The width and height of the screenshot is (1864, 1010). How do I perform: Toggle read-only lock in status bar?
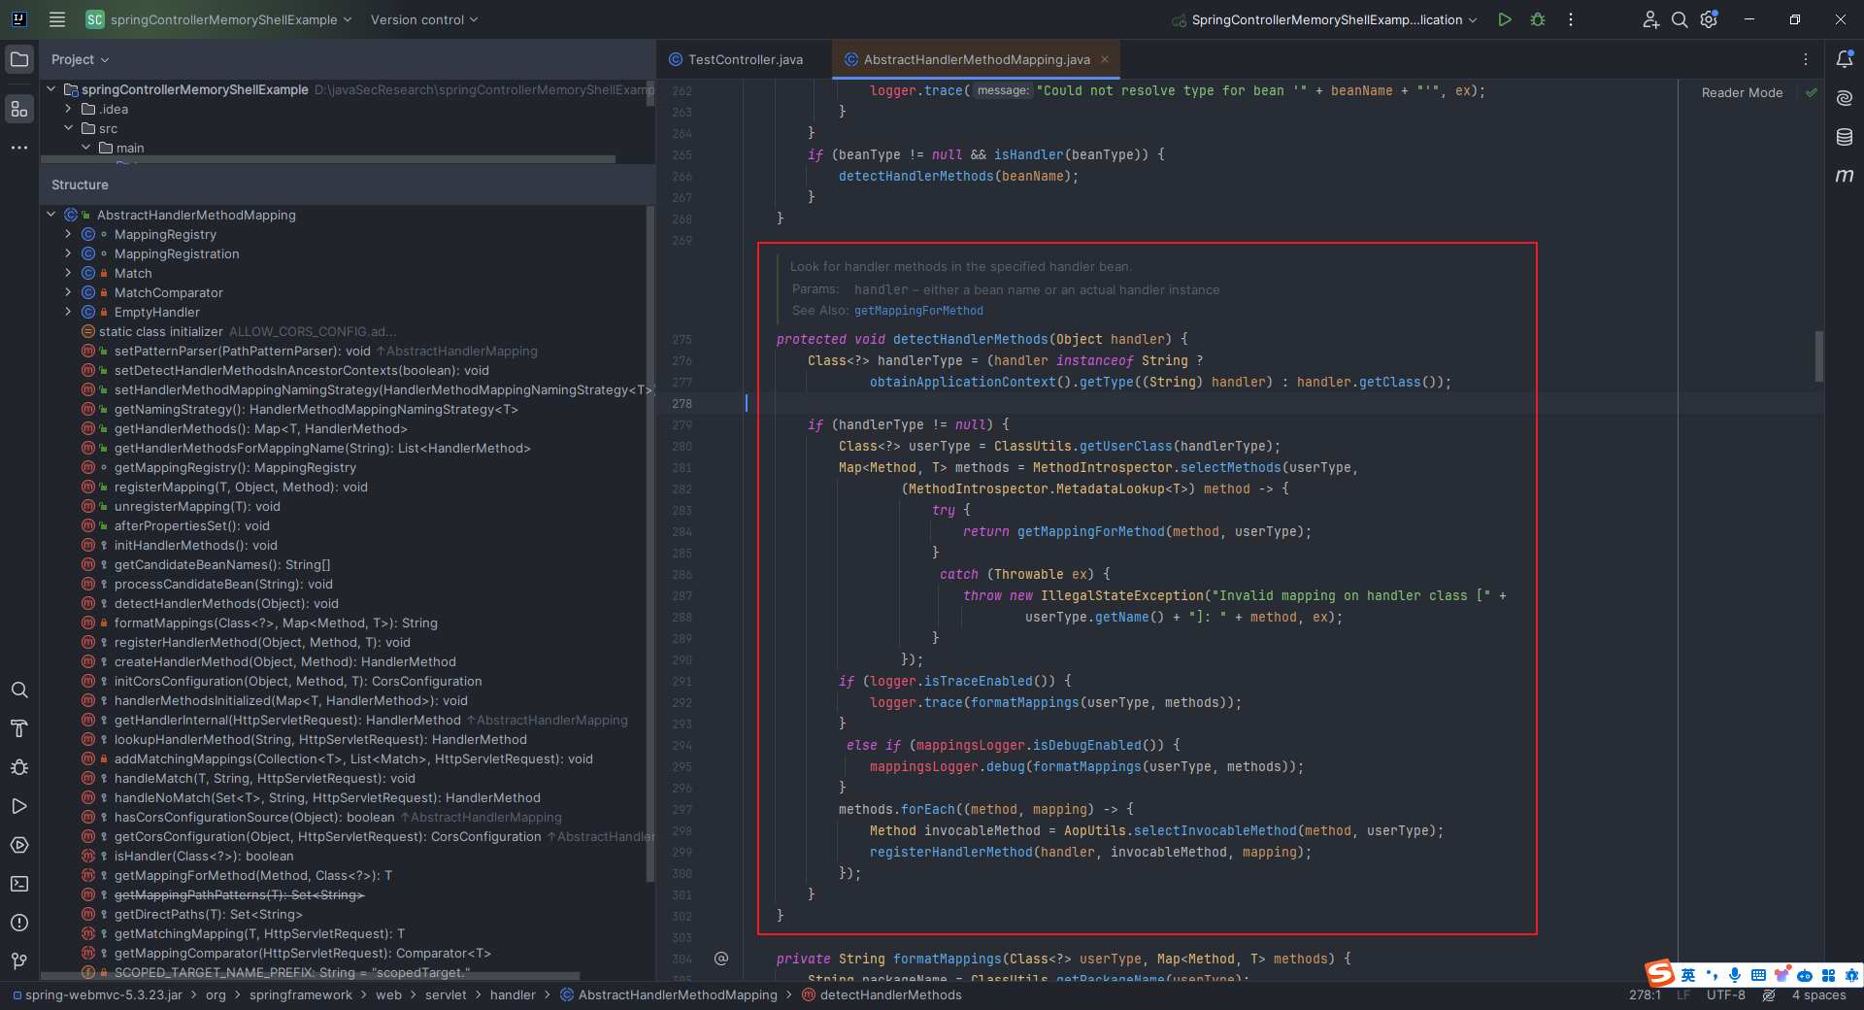click(1769, 995)
